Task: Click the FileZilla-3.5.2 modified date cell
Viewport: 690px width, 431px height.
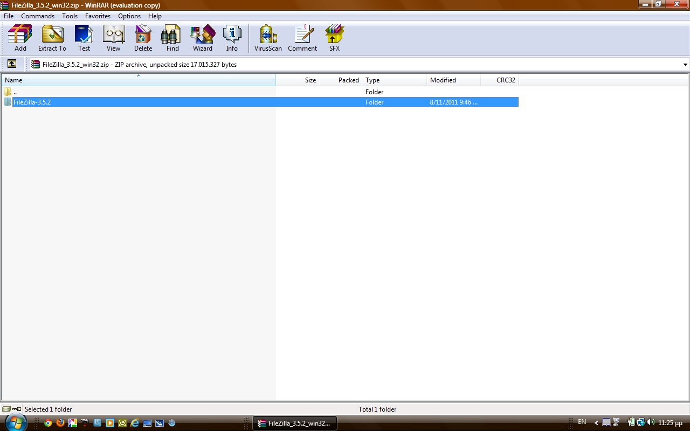Action: tap(453, 102)
